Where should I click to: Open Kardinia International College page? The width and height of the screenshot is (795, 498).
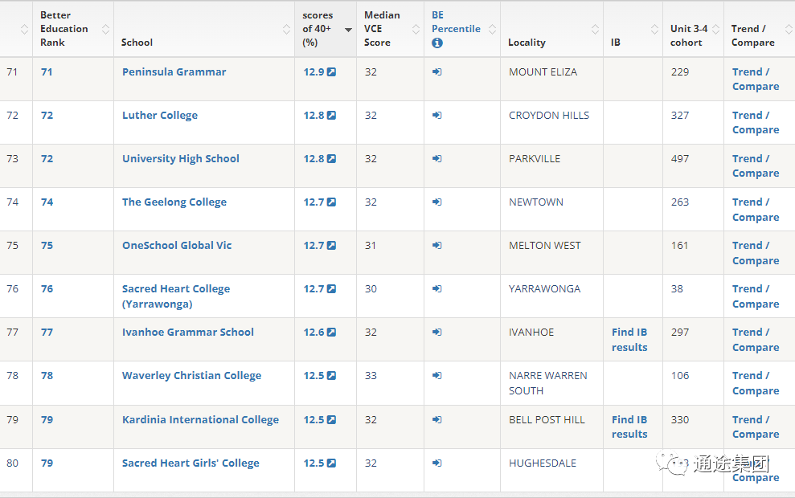[x=200, y=419]
